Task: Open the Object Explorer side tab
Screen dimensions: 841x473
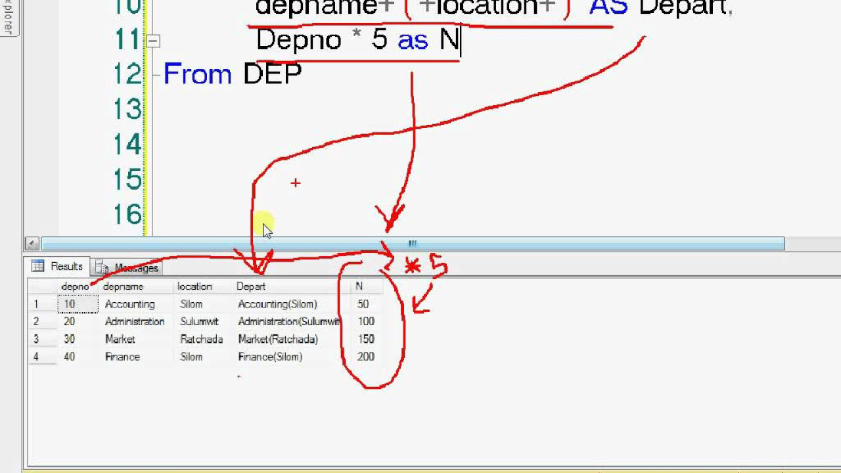Action: coord(8,17)
